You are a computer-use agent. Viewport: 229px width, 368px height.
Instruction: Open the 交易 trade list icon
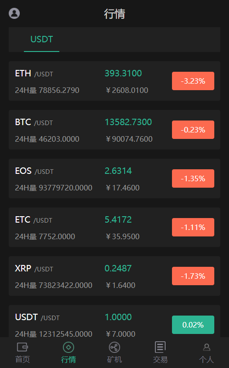pos(160,347)
